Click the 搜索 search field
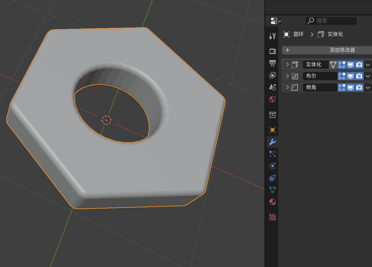 (x=331, y=21)
